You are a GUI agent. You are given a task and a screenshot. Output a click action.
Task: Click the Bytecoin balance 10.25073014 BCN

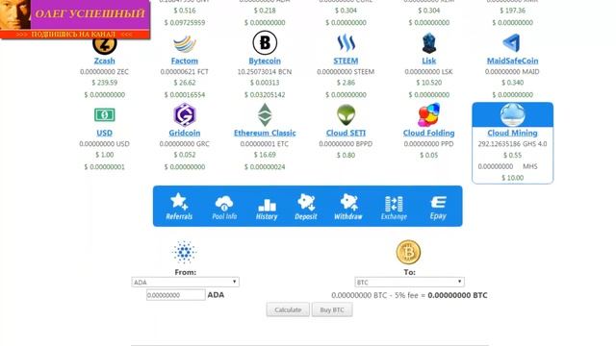tap(265, 72)
